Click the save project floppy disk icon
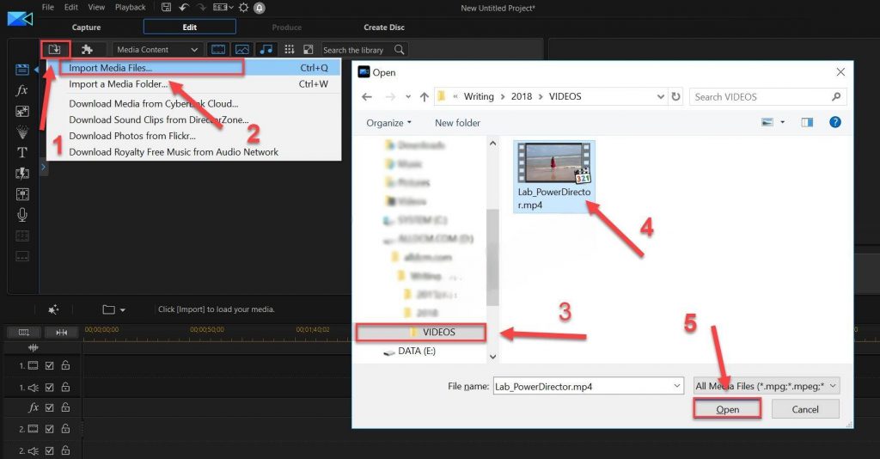The height and width of the screenshot is (459, 880). (166, 8)
